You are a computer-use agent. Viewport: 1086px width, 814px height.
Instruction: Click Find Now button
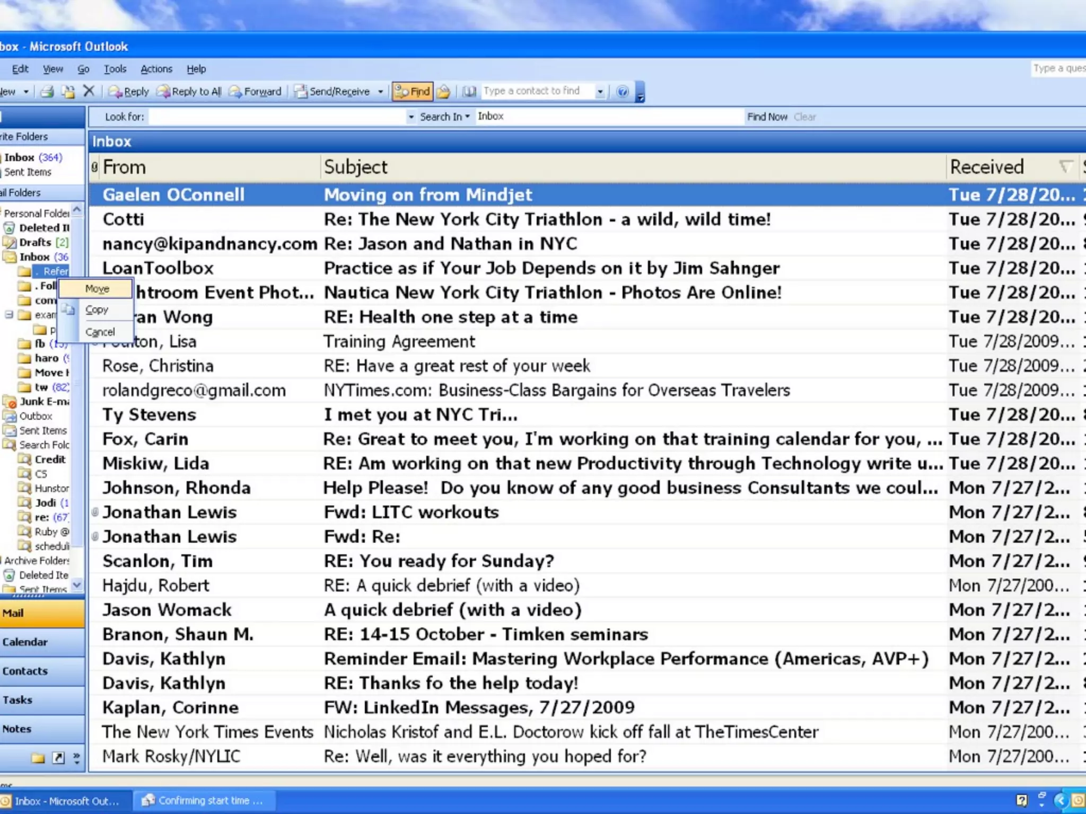(x=767, y=117)
